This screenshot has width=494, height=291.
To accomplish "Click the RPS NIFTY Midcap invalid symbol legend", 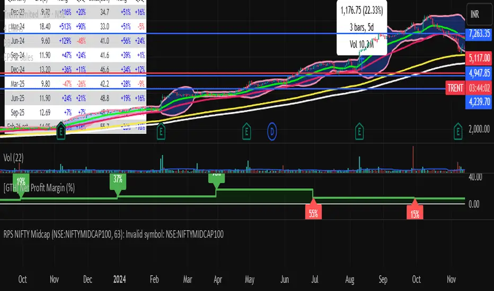I will [x=113, y=234].
